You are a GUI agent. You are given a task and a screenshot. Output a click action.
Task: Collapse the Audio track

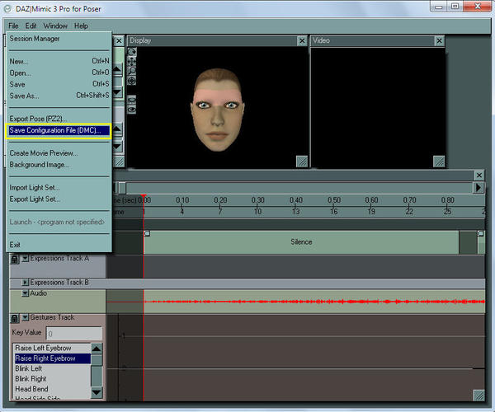click(25, 293)
